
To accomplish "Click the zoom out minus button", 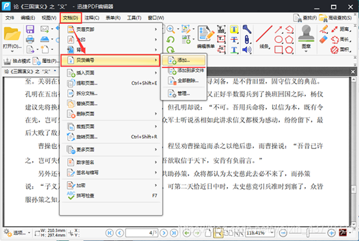I will [283, 233].
